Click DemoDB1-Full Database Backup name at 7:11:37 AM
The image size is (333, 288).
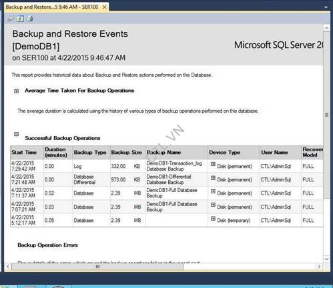pyautogui.click(x=172, y=193)
